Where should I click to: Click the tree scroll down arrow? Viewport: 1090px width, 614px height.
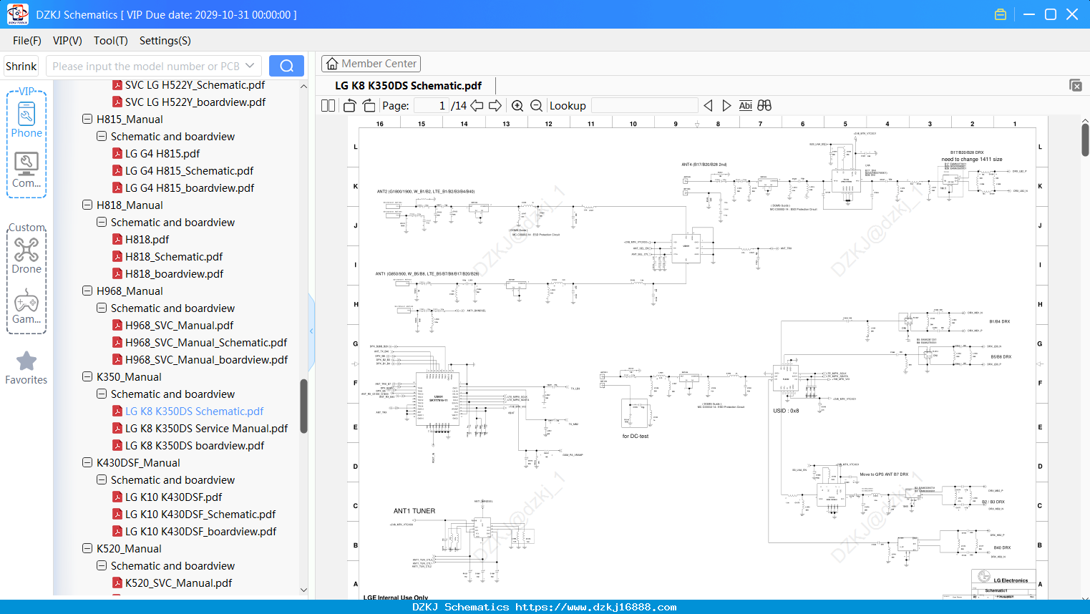coord(303,590)
